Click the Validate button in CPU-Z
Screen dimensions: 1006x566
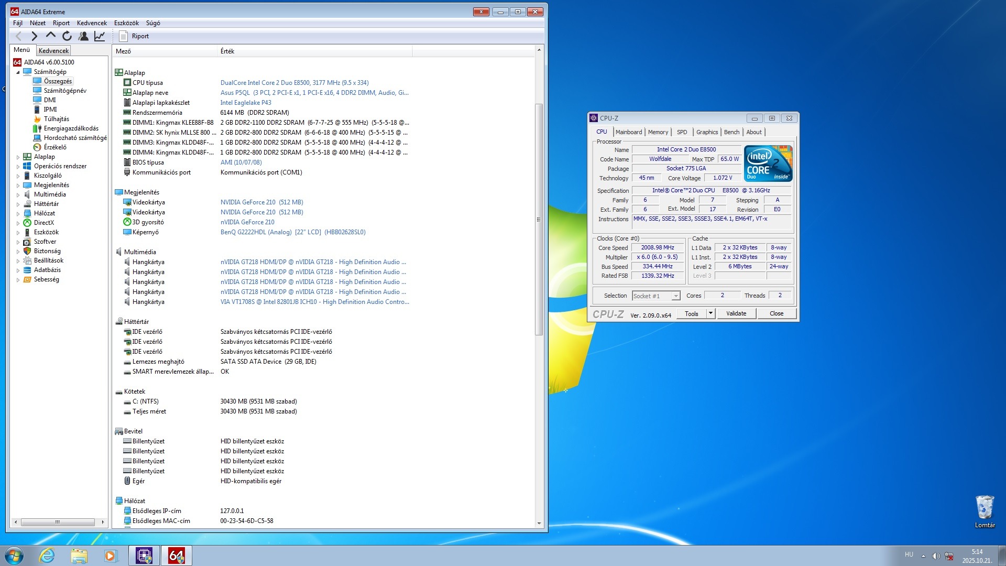pos(736,313)
